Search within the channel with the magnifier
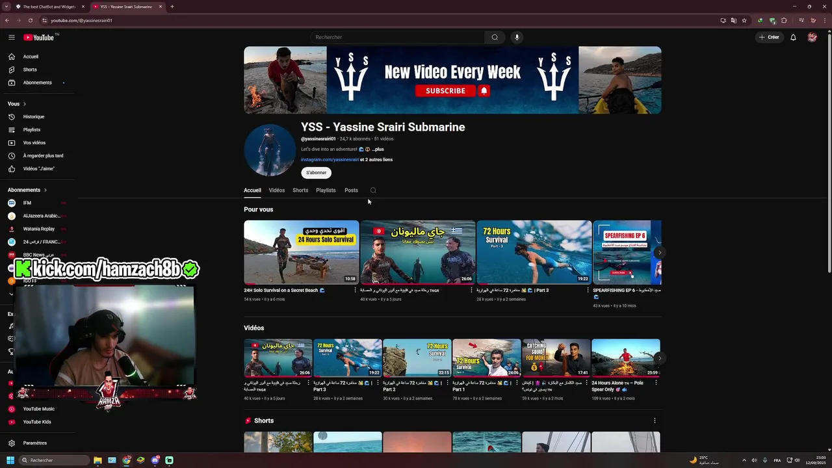 [x=373, y=190]
